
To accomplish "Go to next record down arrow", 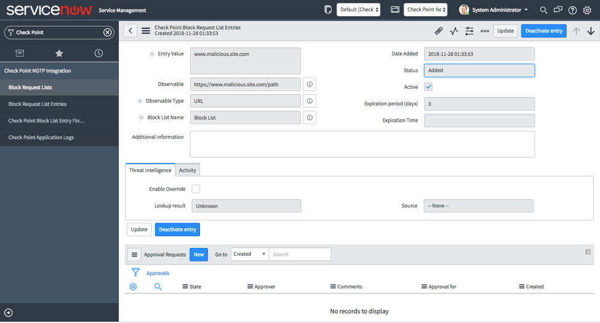I will (591, 31).
